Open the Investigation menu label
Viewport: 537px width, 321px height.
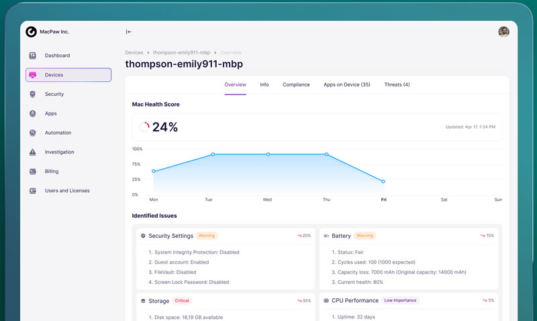tap(59, 152)
